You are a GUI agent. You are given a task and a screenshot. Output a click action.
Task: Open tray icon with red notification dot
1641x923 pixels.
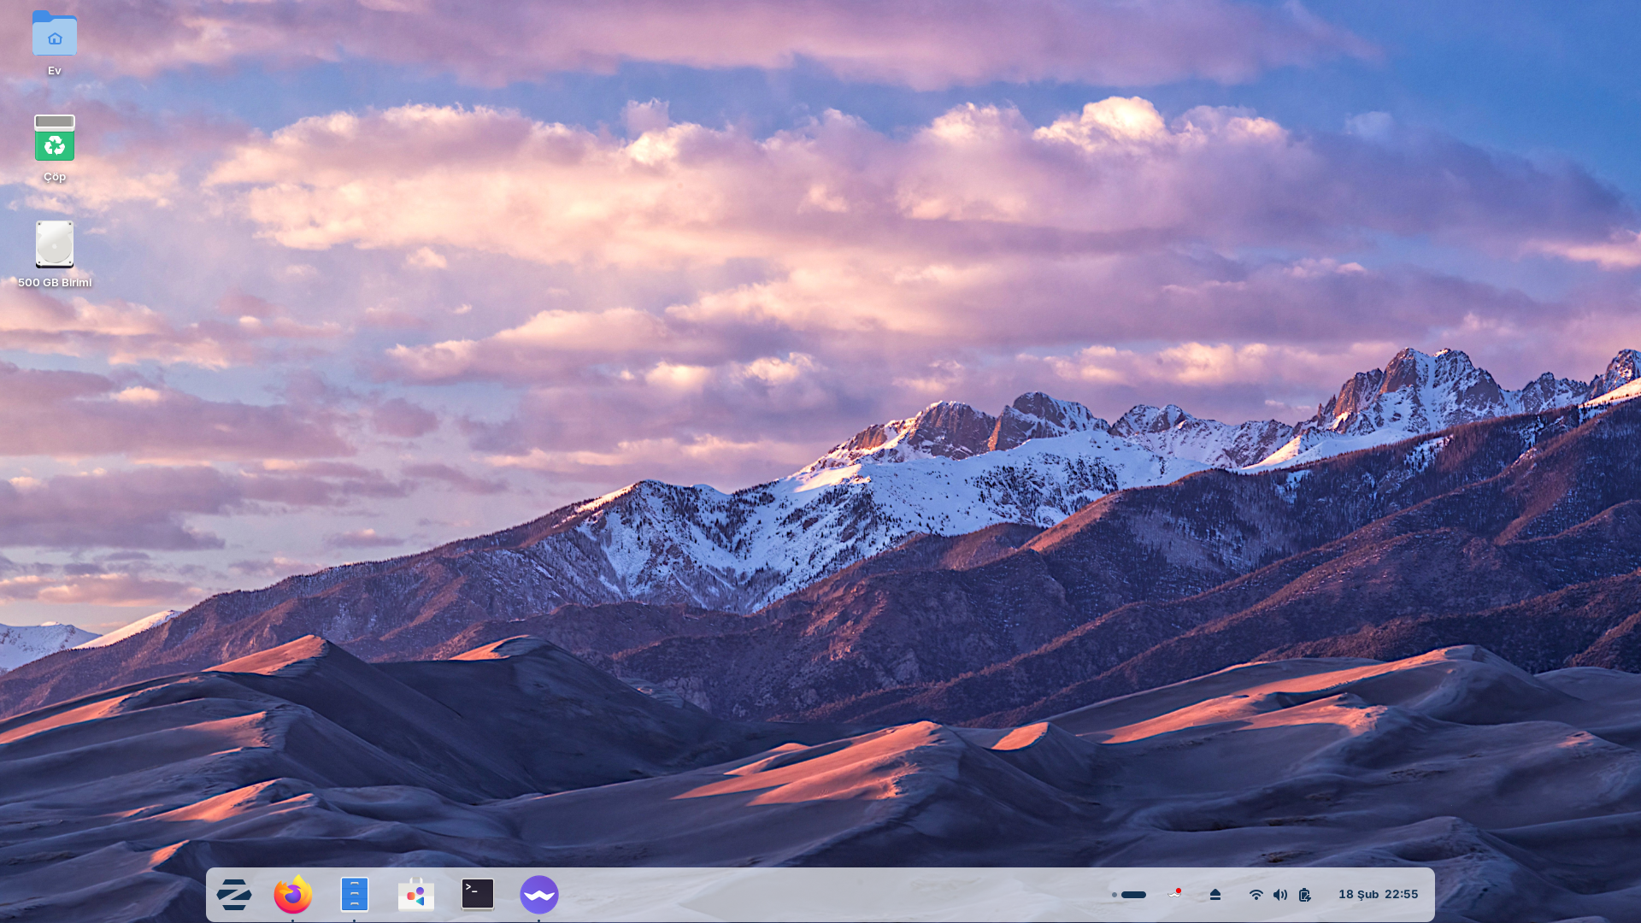tap(1175, 894)
